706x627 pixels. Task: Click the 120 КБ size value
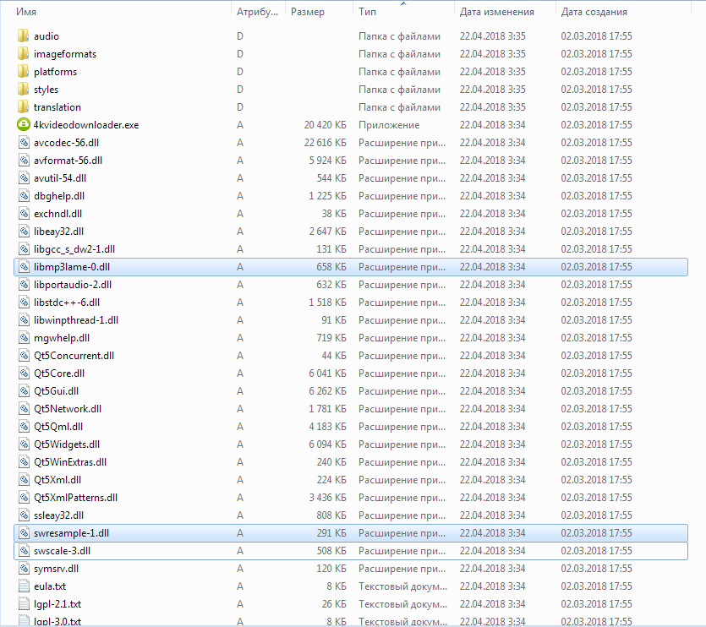tap(331, 569)
